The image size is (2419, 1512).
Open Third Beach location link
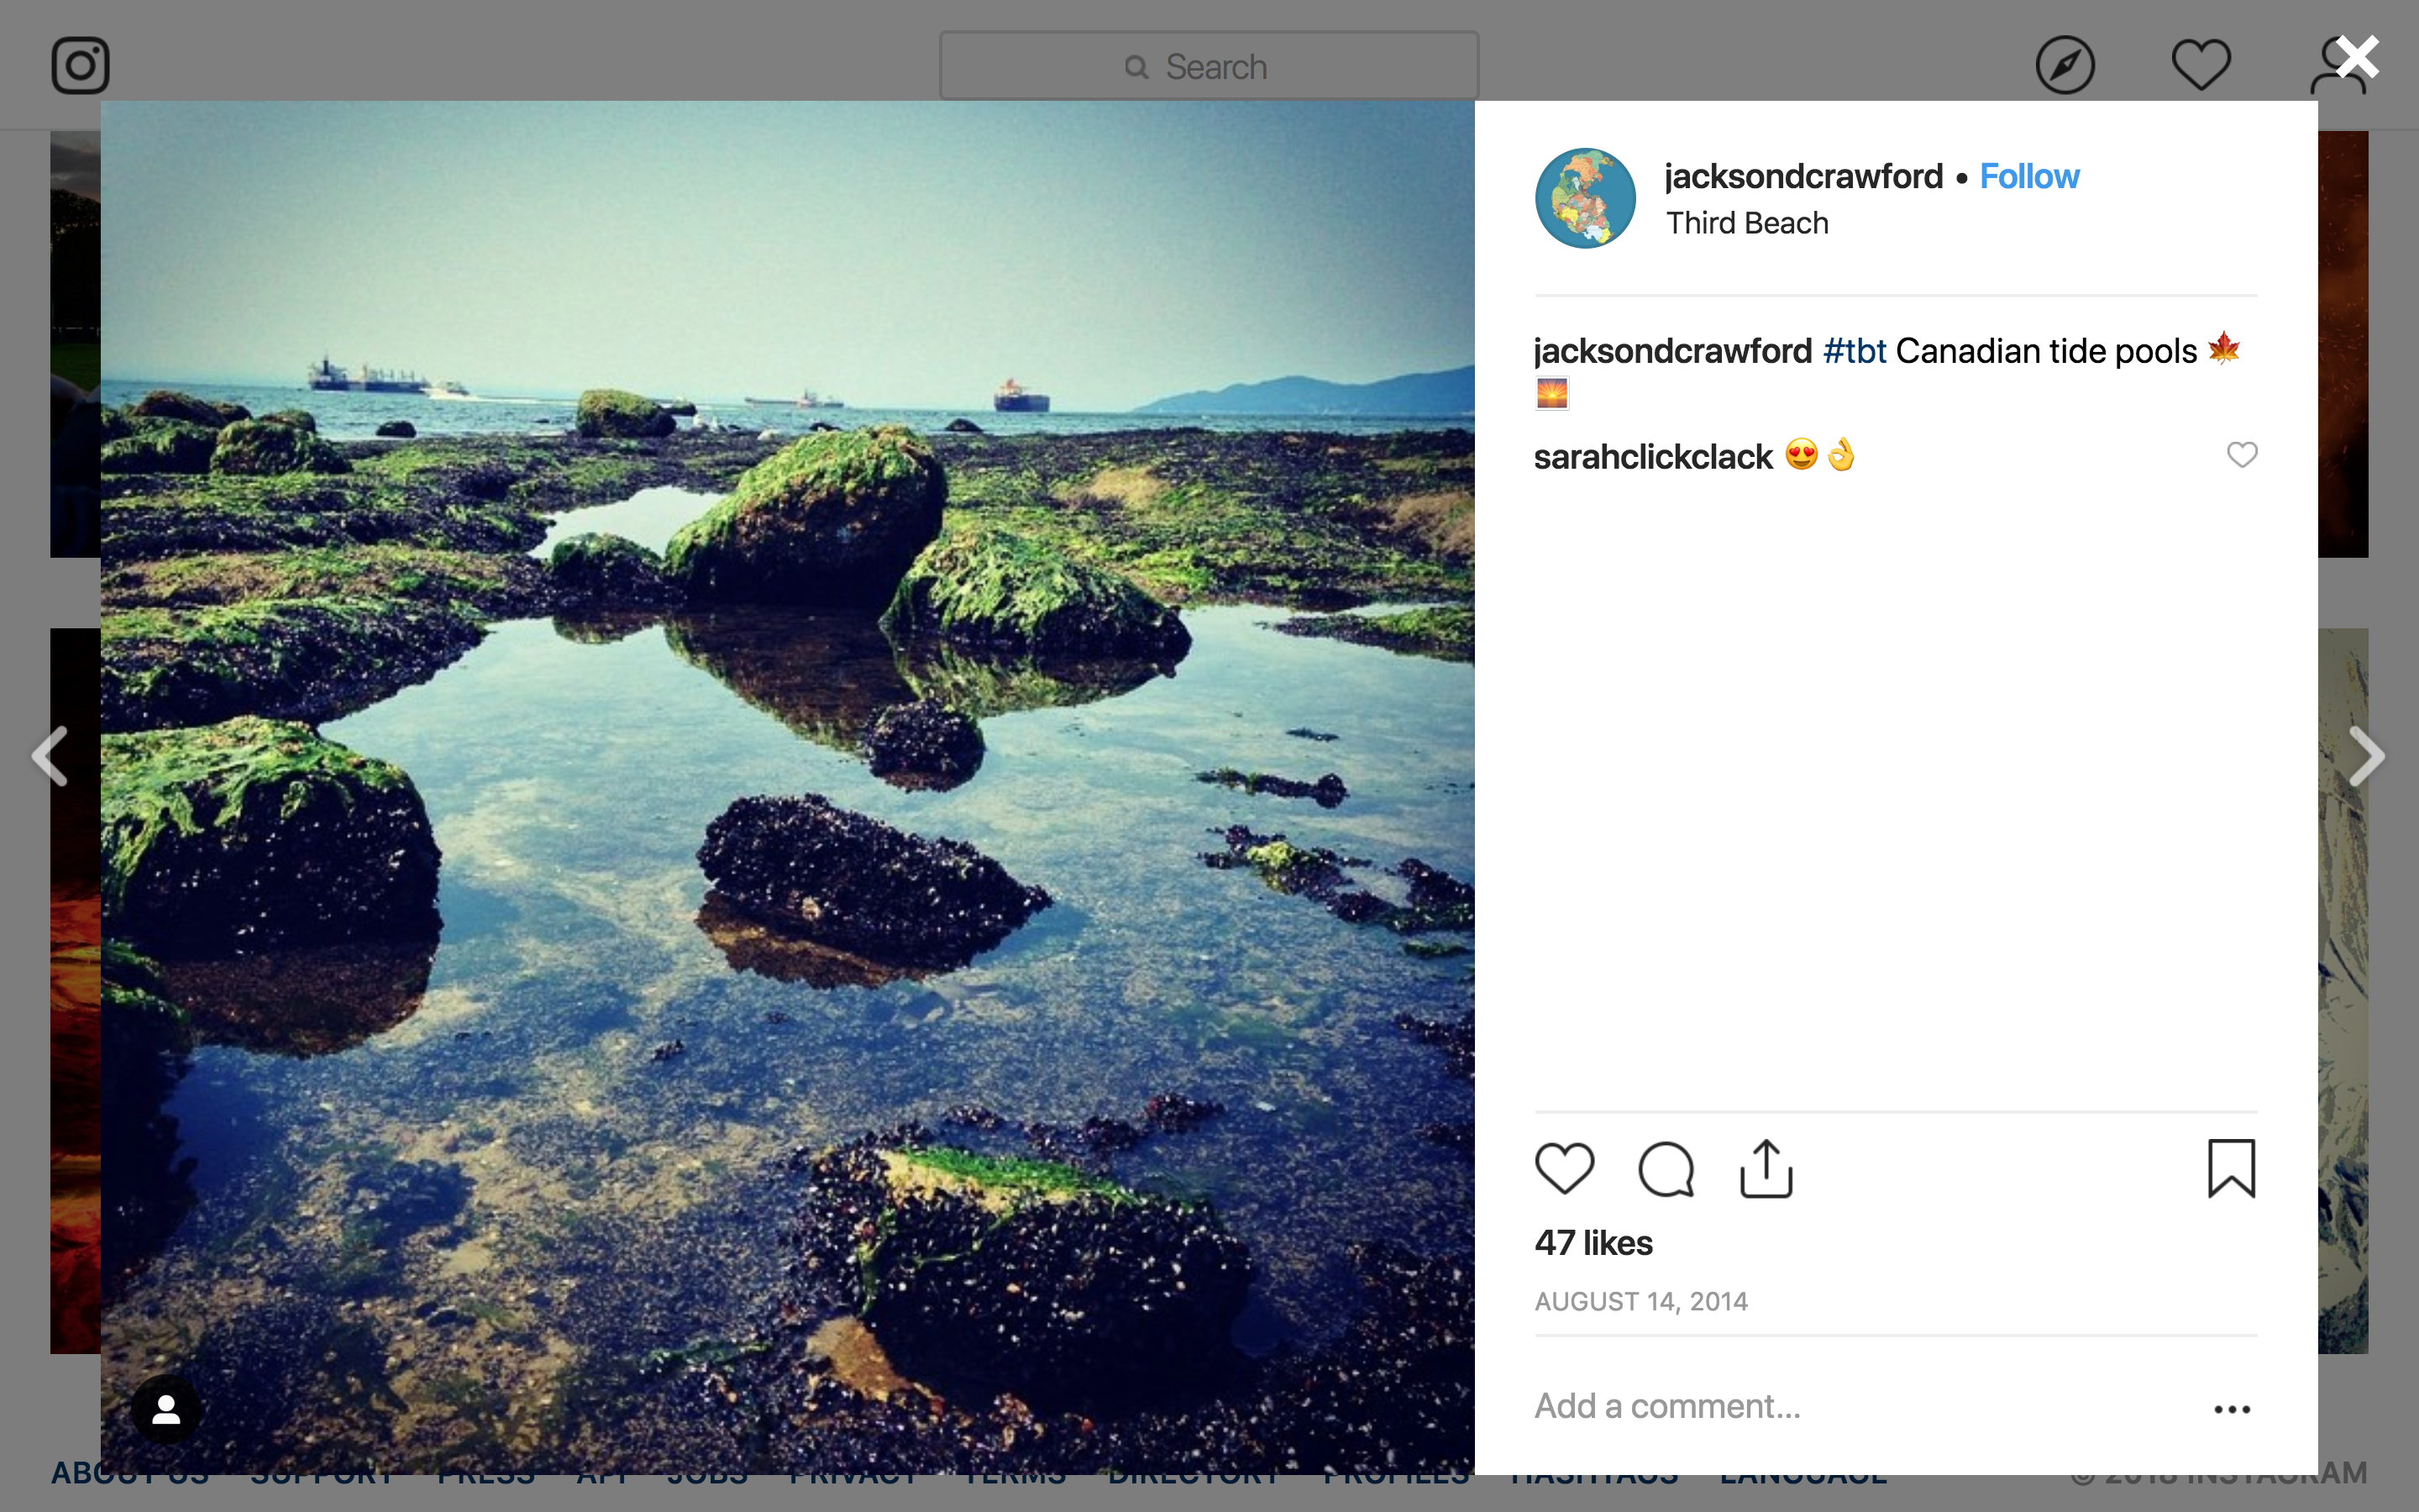coord(1746,223)
